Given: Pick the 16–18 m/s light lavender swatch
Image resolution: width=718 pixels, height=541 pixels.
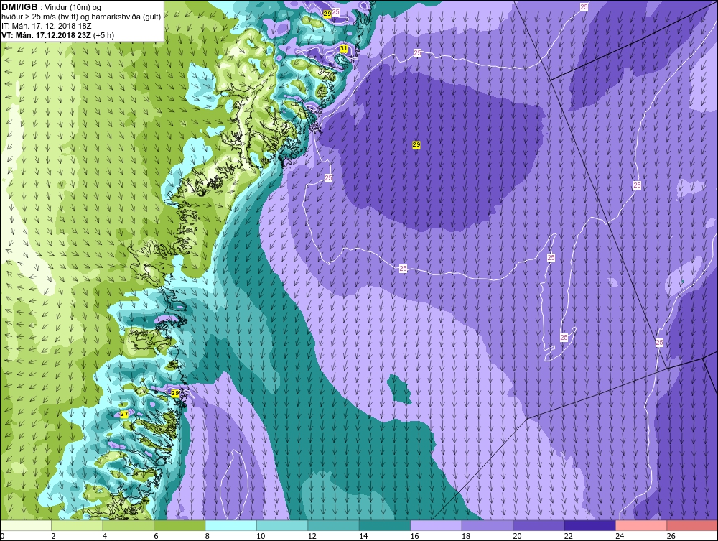Looking at the screenshot, I should (436, 525).
